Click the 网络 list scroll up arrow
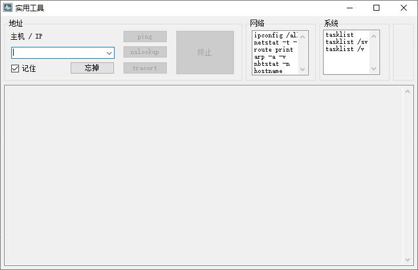Screen dimensions: 418x270 tap(303, 37)
